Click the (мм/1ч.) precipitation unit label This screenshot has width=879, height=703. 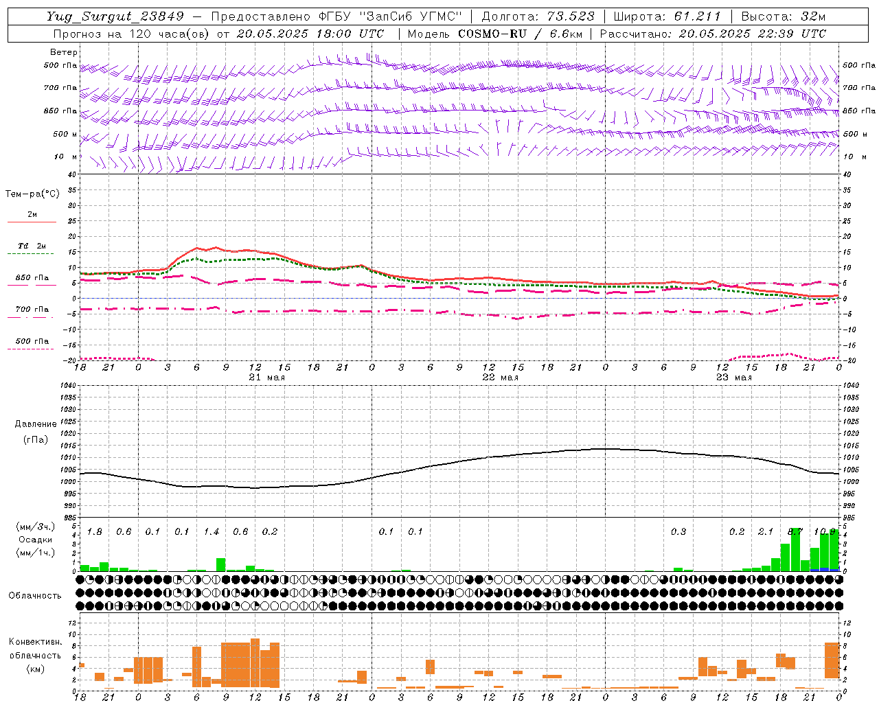pos(36,553)
